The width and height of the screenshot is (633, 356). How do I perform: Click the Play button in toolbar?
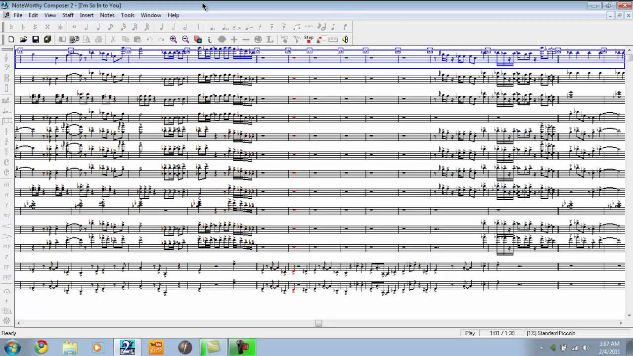(297, 40)
